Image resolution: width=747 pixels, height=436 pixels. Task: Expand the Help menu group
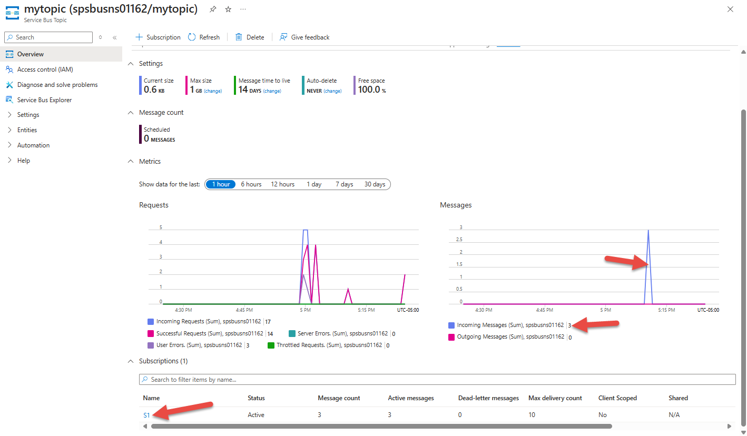[x=9, y=161]
